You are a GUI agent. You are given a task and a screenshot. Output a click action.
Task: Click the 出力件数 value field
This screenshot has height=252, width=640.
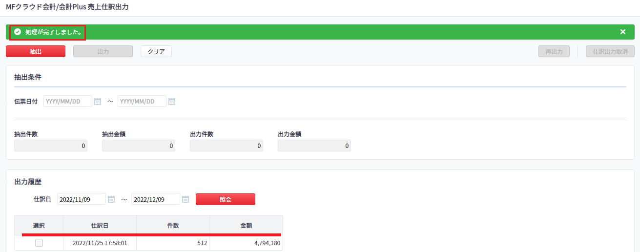click(227, 146)
